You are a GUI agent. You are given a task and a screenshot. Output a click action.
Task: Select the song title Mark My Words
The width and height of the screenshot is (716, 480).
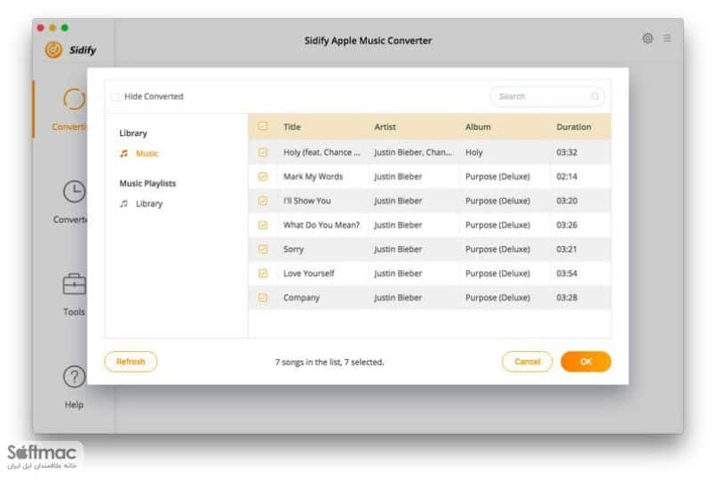click(313, 176)
